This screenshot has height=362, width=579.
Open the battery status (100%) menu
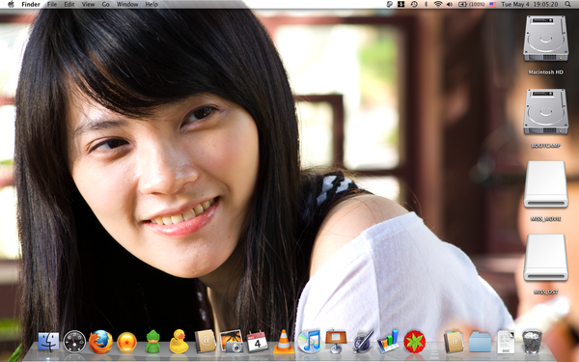[x=472, y=5]
